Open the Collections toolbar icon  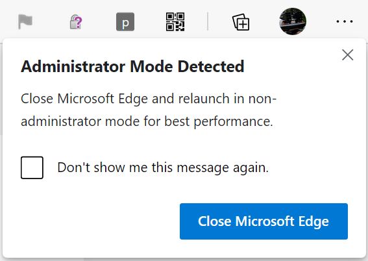point(241,22)
